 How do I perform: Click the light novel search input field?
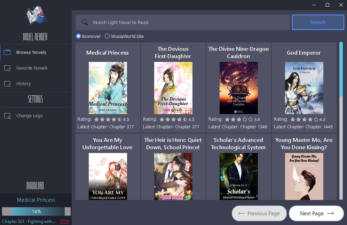tap(188, 23)
